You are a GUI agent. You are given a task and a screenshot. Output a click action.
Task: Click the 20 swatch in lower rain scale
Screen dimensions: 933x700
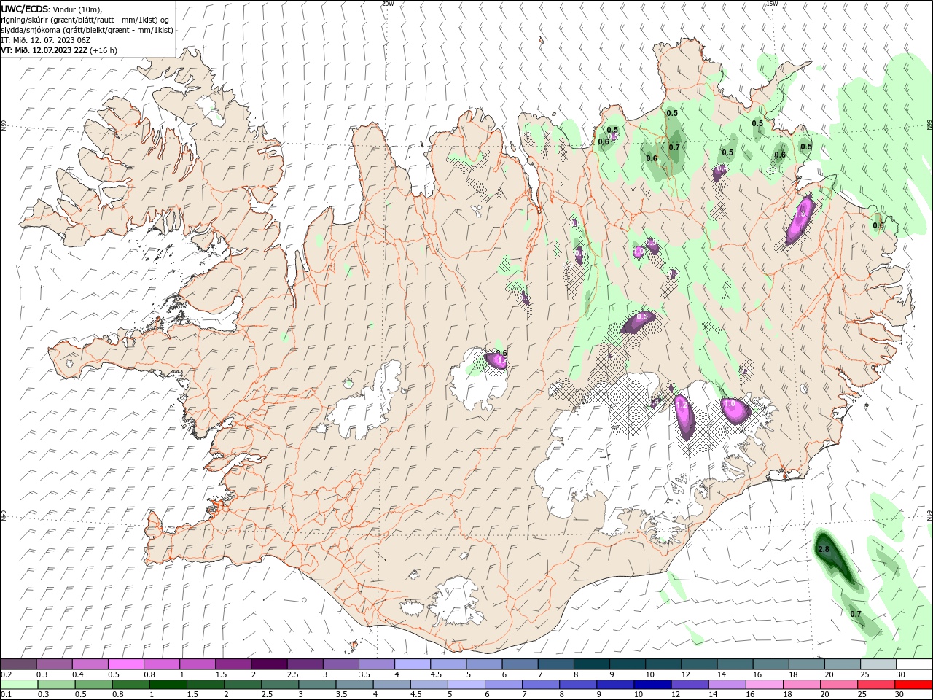pyautogui.click(x=838, y=685)
